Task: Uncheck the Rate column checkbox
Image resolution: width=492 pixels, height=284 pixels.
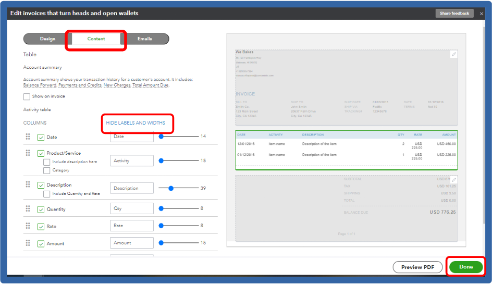Action: 41,227
